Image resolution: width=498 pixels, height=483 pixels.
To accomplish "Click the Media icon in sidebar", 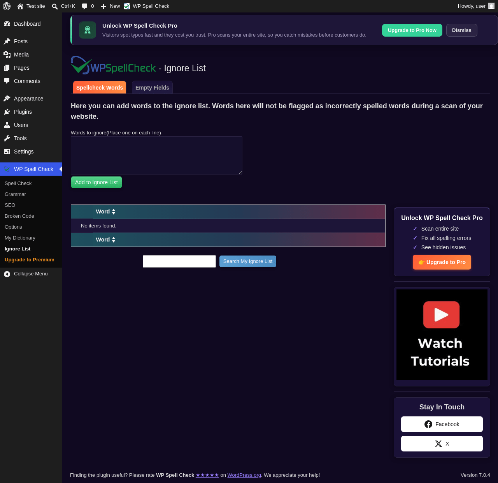I will pyautogui.click(x=7, y=55).
